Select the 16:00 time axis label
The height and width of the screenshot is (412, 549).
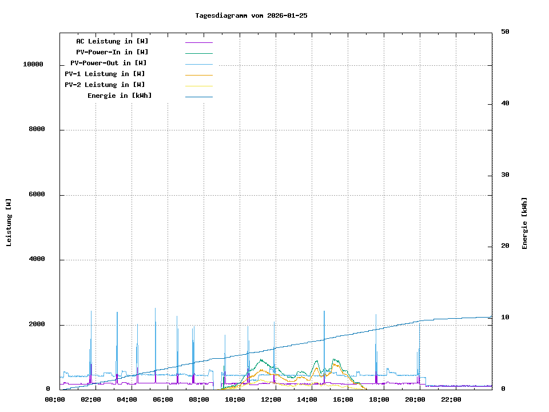344,399
